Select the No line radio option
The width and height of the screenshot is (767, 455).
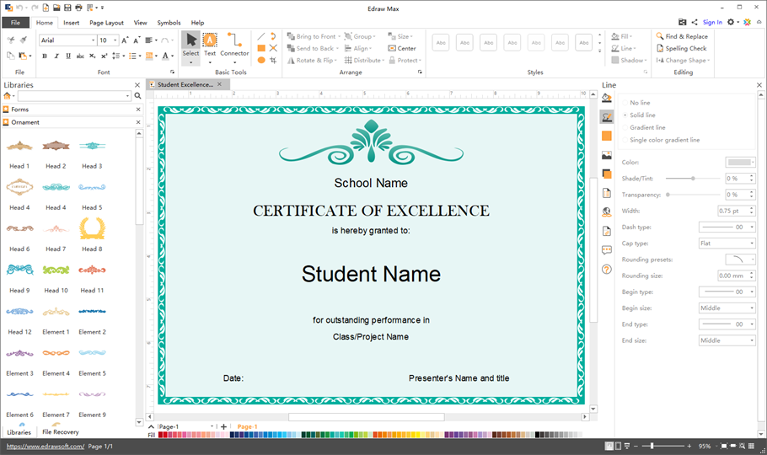point(640,103)
